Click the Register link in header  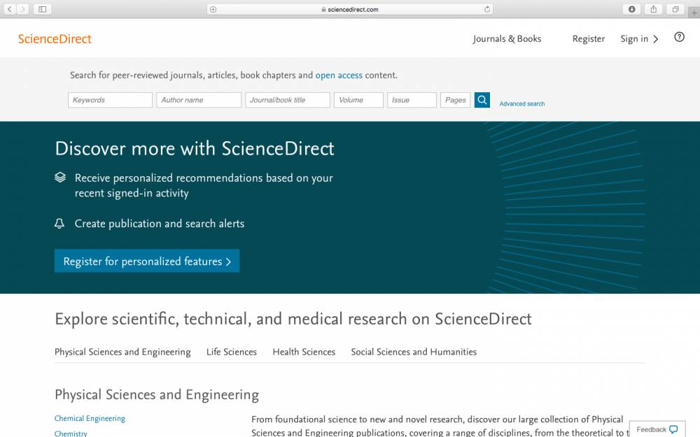point(589,38)
